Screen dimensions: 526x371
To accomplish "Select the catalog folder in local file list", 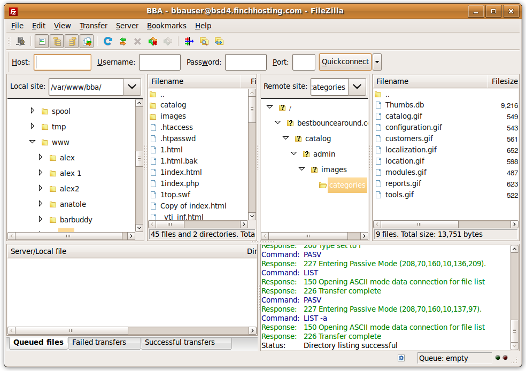I will 173,105.
